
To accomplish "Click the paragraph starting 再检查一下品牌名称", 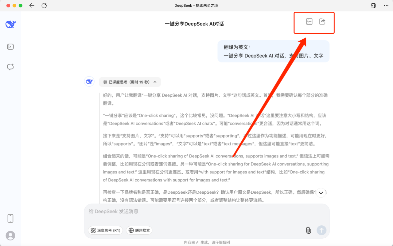I will click(216, 196).
